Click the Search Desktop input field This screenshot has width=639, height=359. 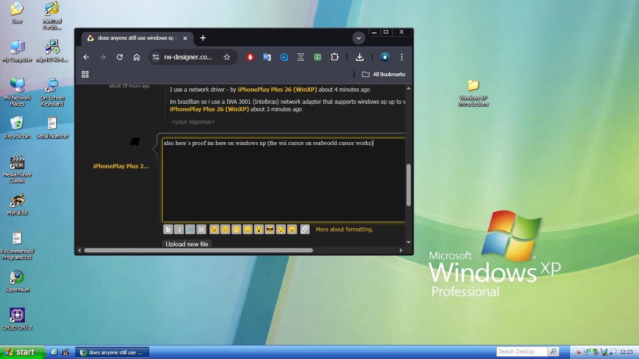point(522,352)
